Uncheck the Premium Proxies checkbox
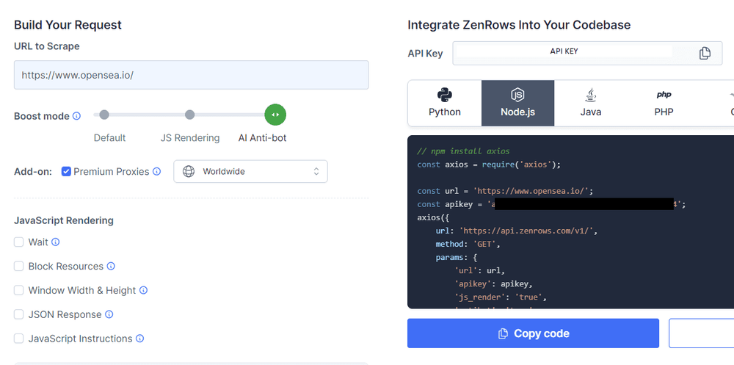 (66, 172)
